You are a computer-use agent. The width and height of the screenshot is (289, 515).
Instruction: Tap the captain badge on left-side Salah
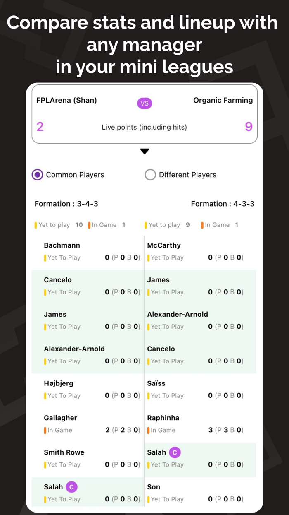click(71, 487)
